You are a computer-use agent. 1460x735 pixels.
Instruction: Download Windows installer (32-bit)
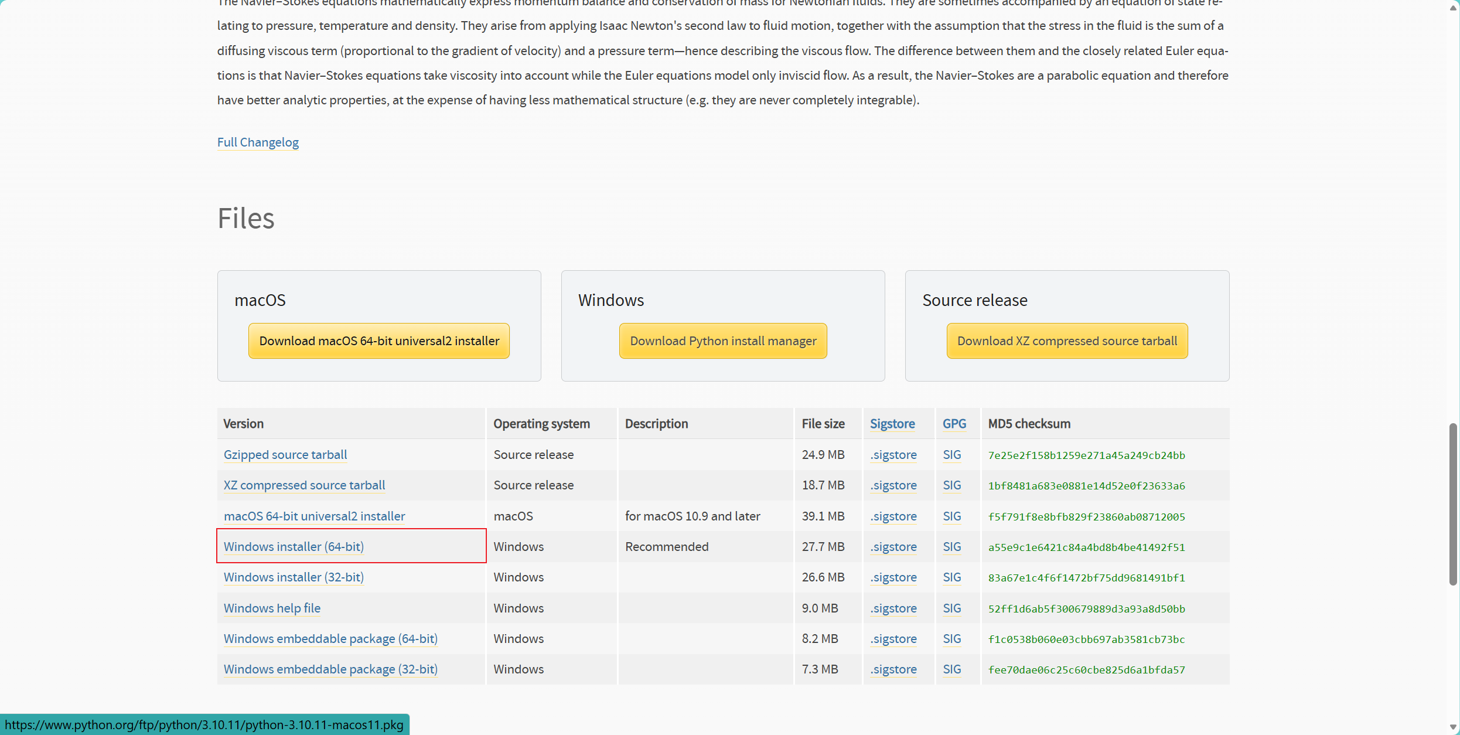[294, 577]
